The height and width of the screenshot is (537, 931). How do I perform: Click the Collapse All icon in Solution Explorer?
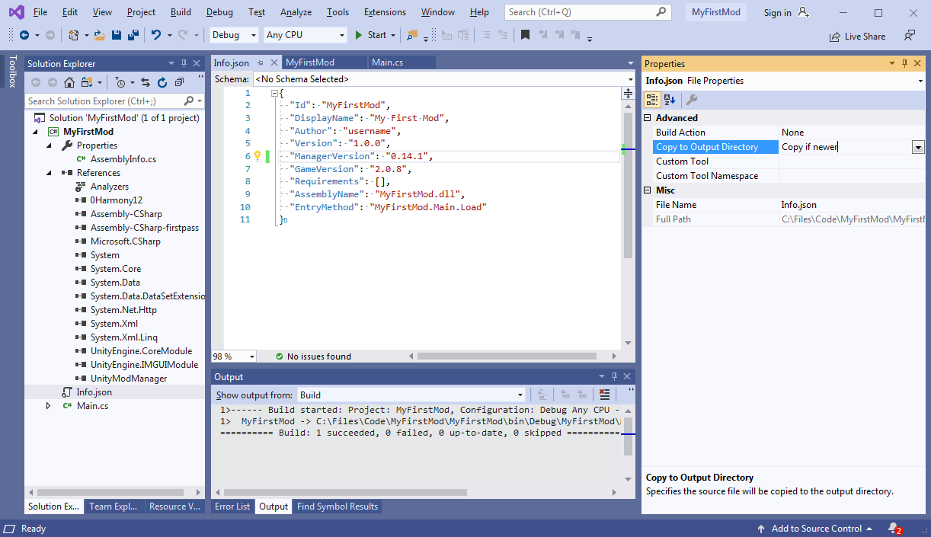179,82
